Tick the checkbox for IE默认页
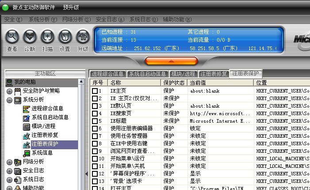Screen dimensions: 310x190 coord(95,106)
